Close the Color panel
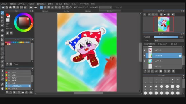186x104 pixels. (x=33, y=11)
